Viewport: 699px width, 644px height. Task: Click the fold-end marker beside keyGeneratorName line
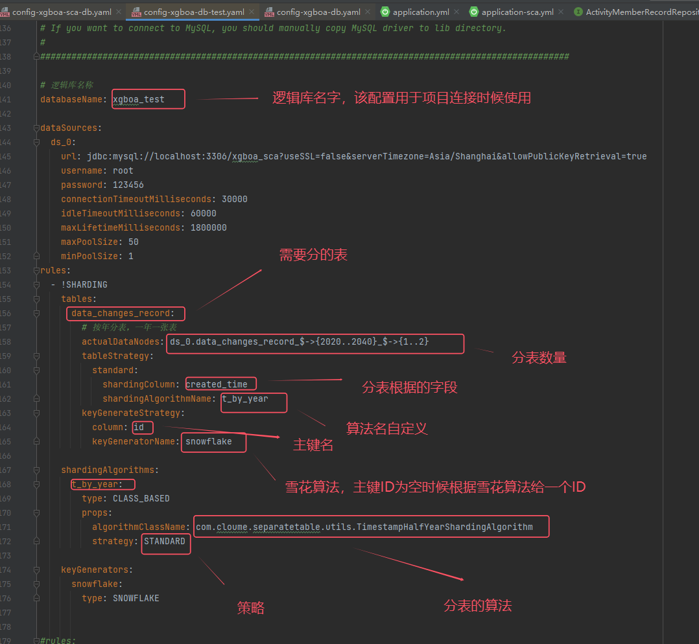[36, 442]
